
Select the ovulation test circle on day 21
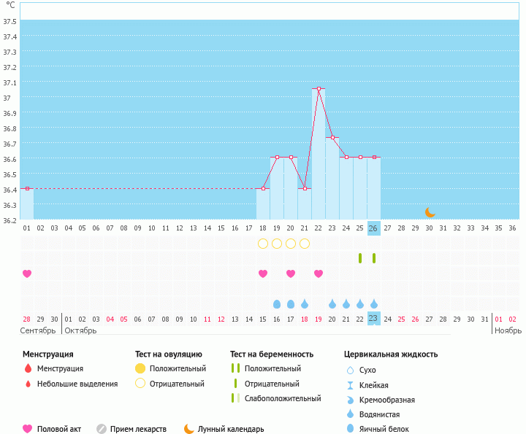[305, 243]
